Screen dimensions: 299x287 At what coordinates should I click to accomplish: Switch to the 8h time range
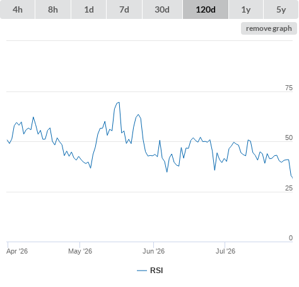tap(53, 9)
